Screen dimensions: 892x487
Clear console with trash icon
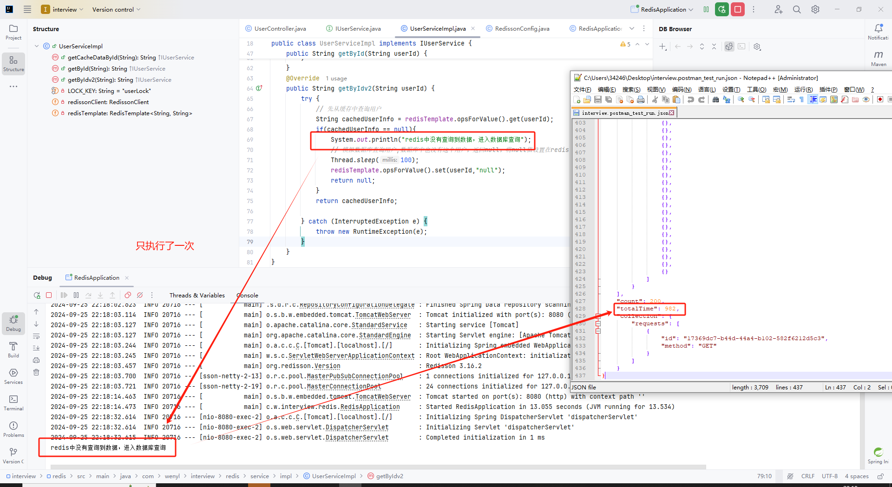[36, 372]
